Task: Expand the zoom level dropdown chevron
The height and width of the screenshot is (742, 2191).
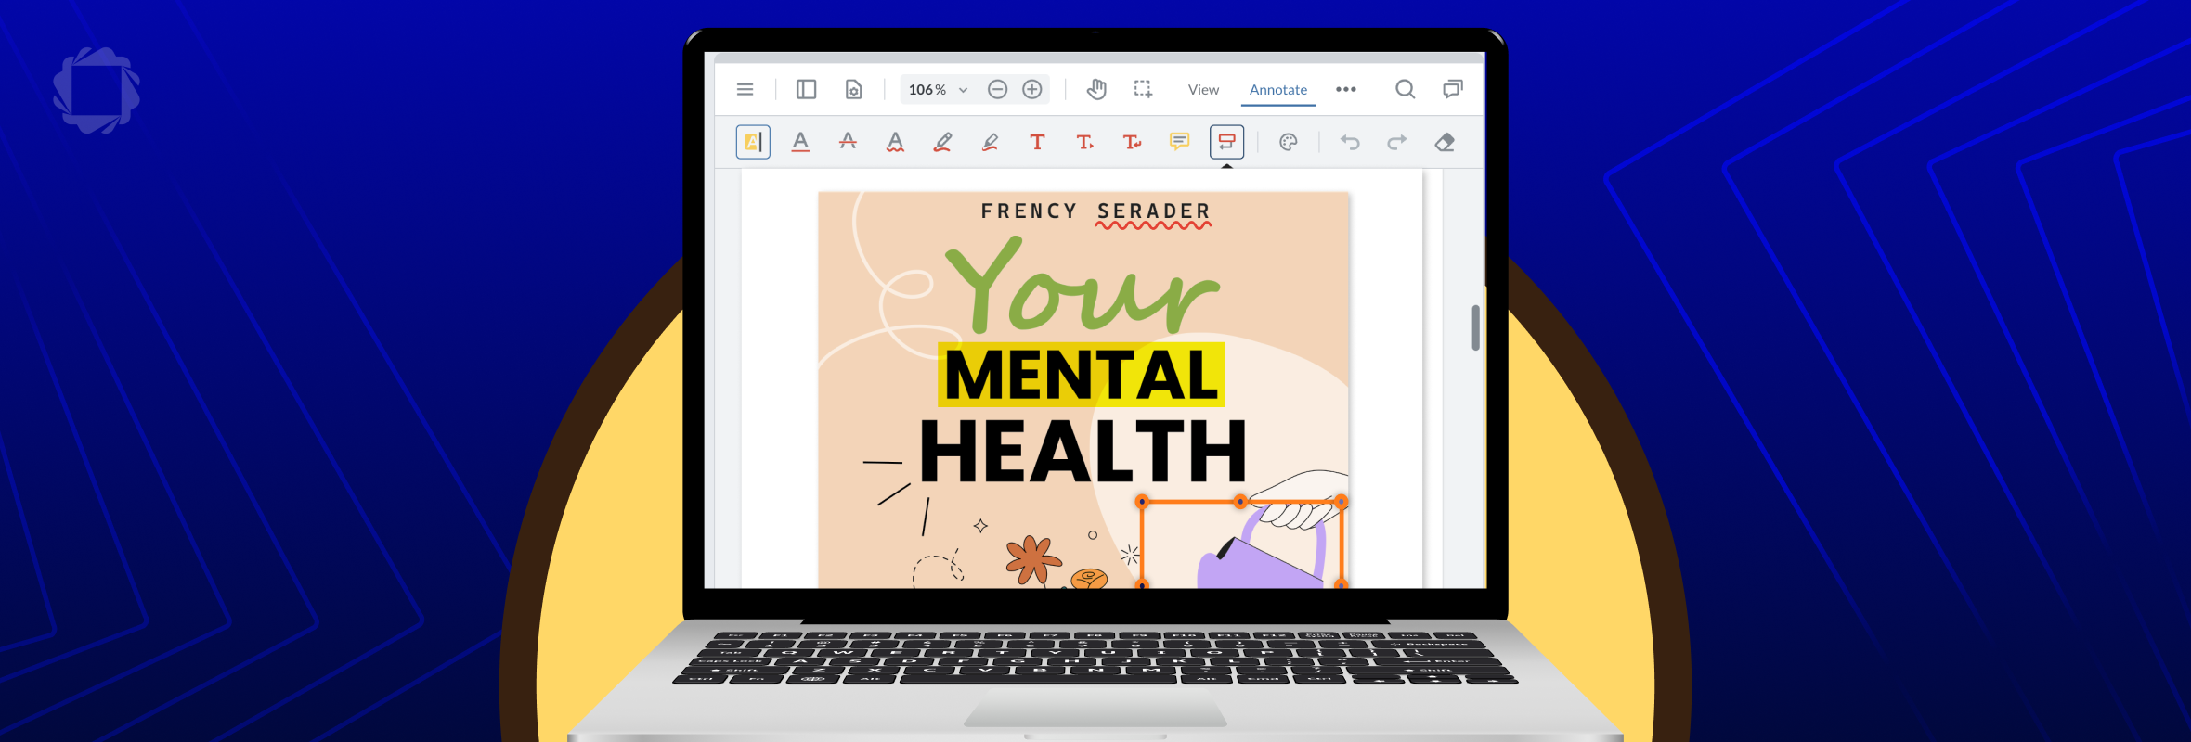Action: click(x=964, y=90)
